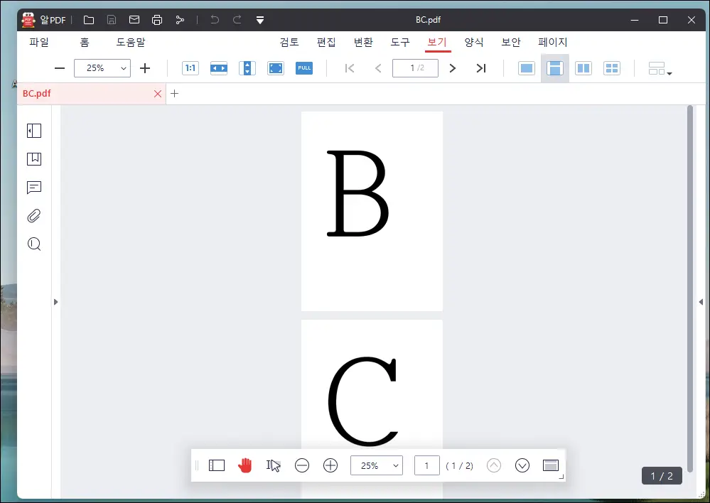Open the comments panel in the left sidebar
710x503 pixels.
(33, 188)
